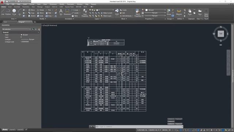Insert a Table from the Annotation panel
The height and width of the screenshot is (132, 234).
coord(75,16)
